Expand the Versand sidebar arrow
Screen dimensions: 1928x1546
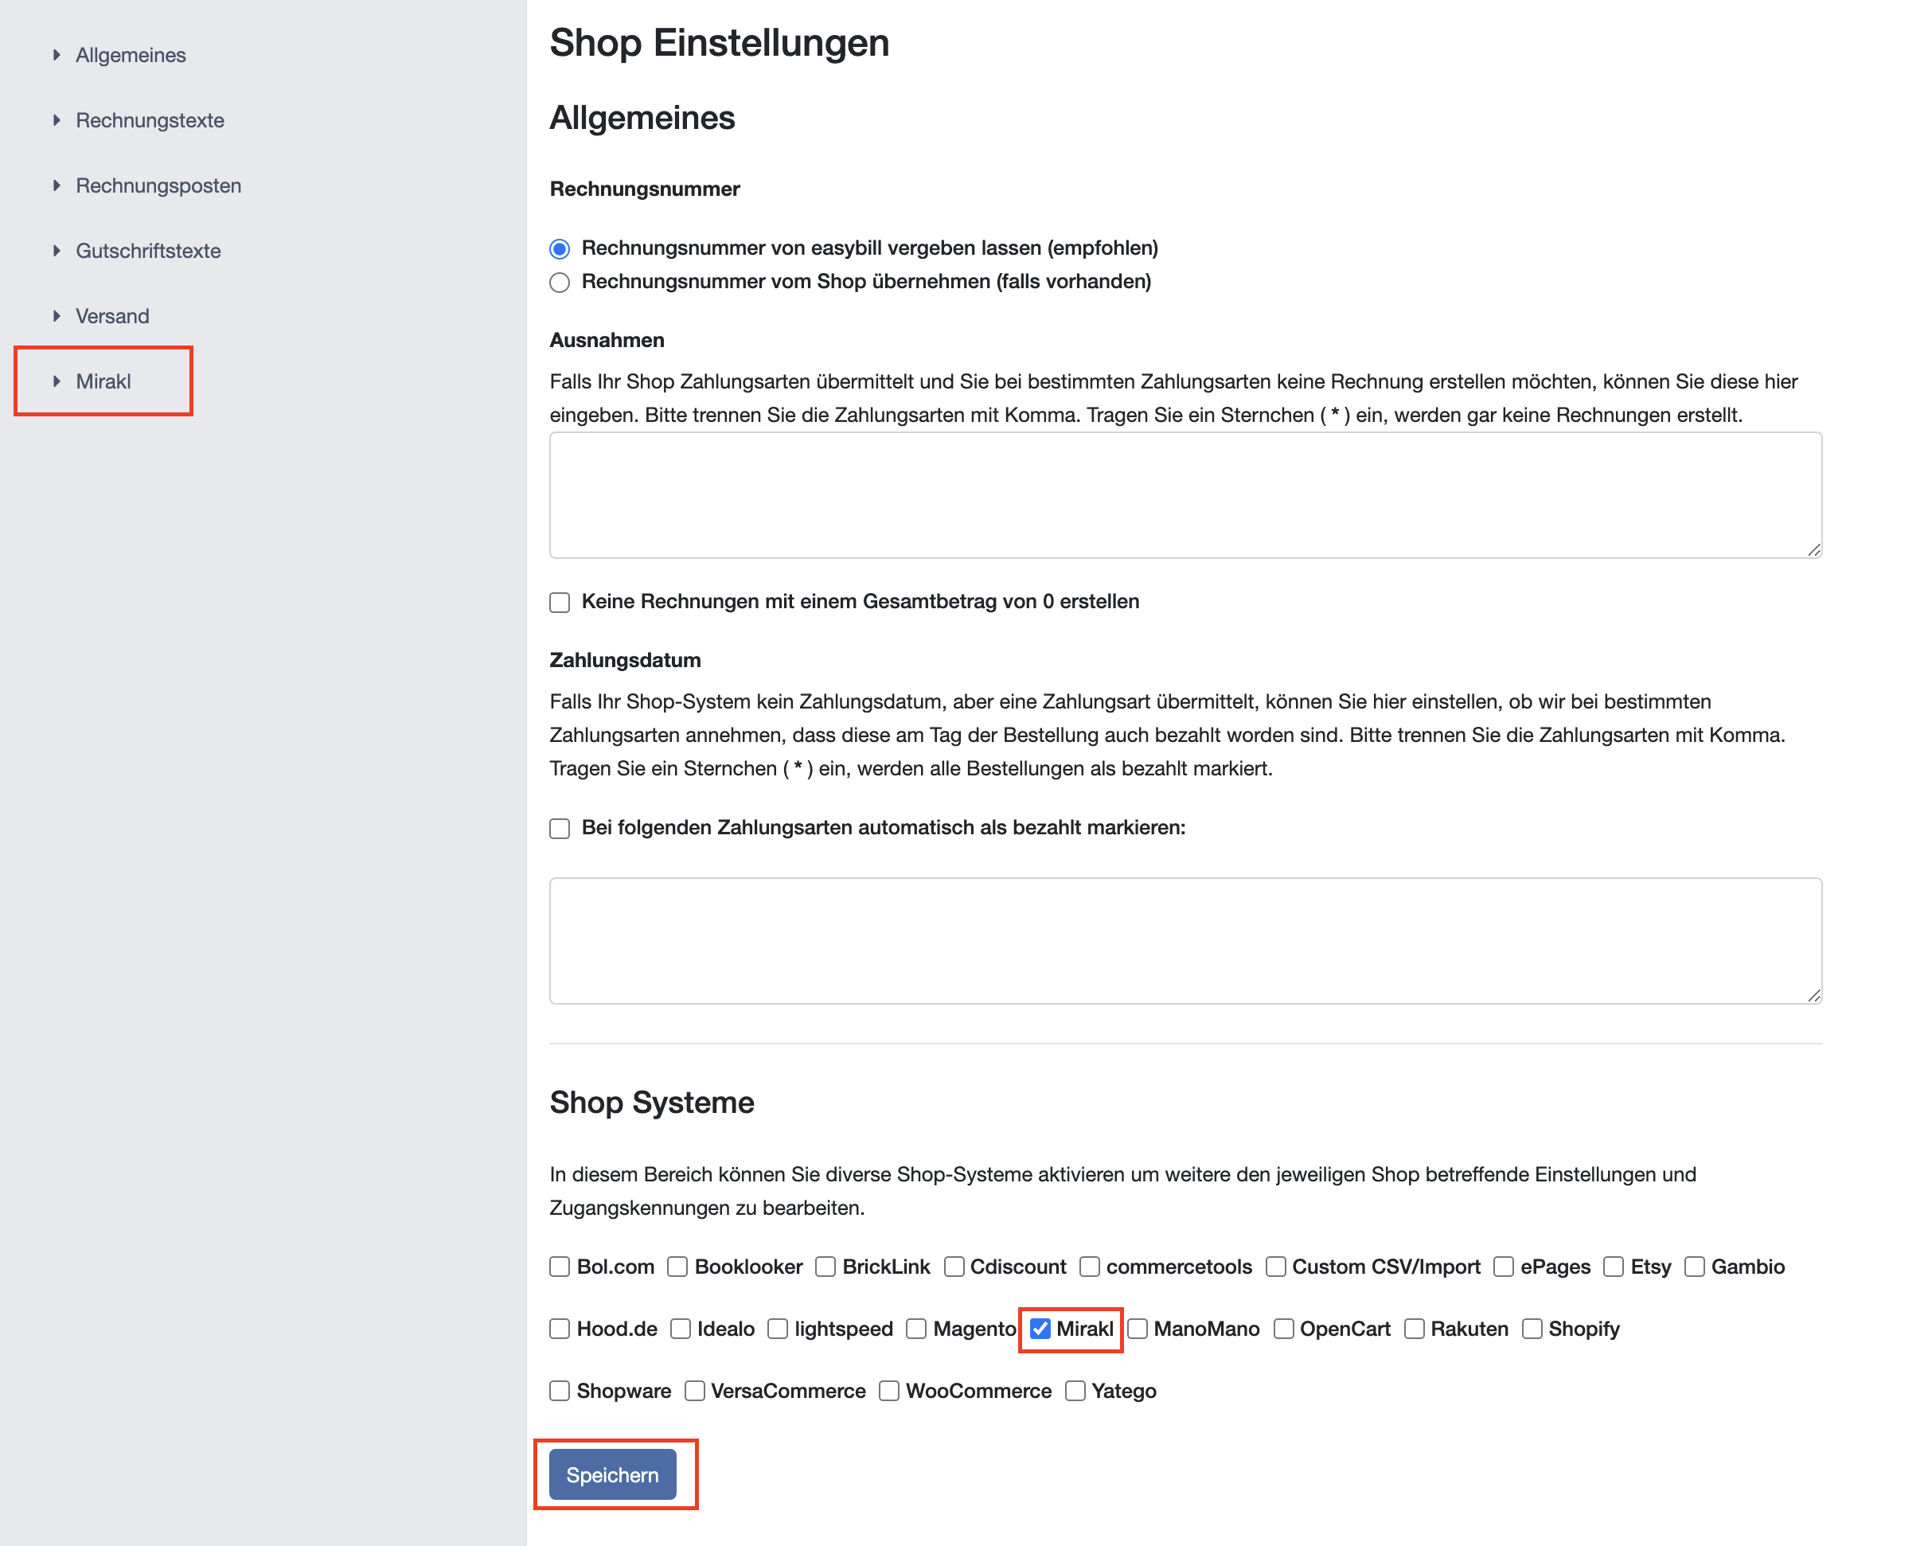click(57, 317)
